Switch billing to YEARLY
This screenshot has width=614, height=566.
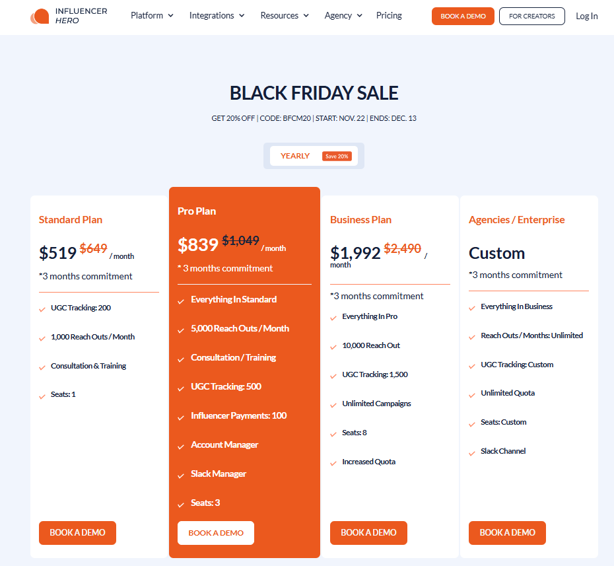pos(295,156)
